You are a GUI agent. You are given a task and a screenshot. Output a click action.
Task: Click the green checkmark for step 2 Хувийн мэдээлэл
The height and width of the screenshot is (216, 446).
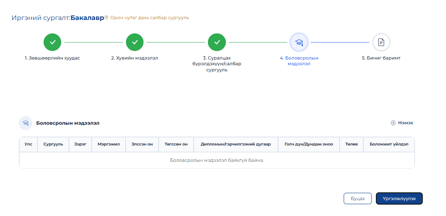(x=135, y=42)
